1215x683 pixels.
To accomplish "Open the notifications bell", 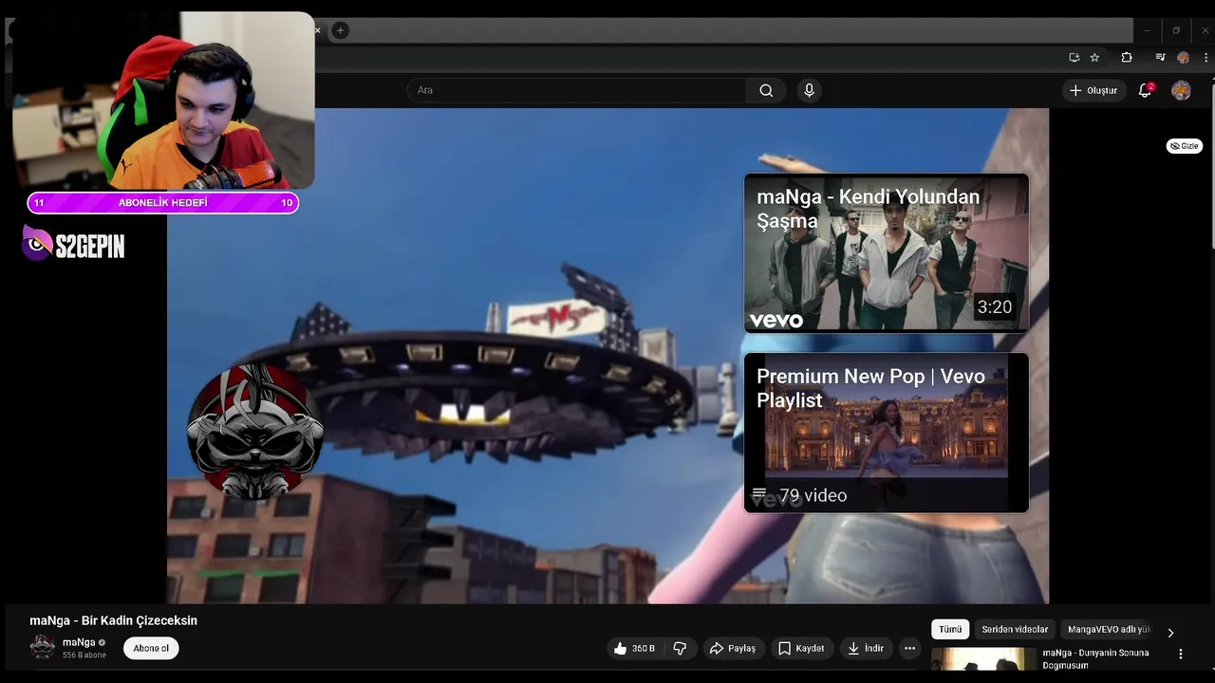I will 1146,90.
